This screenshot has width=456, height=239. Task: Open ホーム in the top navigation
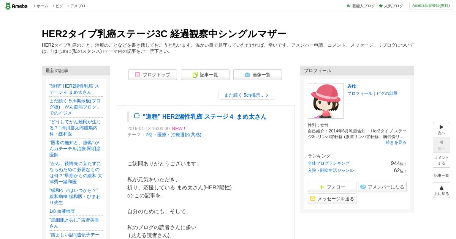tap(42, 6)
